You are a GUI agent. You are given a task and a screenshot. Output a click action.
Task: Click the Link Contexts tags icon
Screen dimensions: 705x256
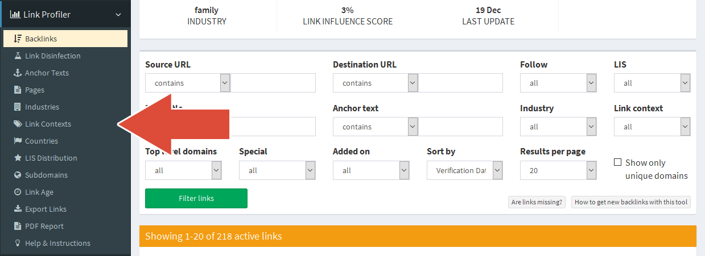pyautogui.click(x=18, y=124)
